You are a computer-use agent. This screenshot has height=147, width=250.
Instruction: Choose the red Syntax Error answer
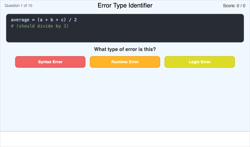(x=50, y=62)
